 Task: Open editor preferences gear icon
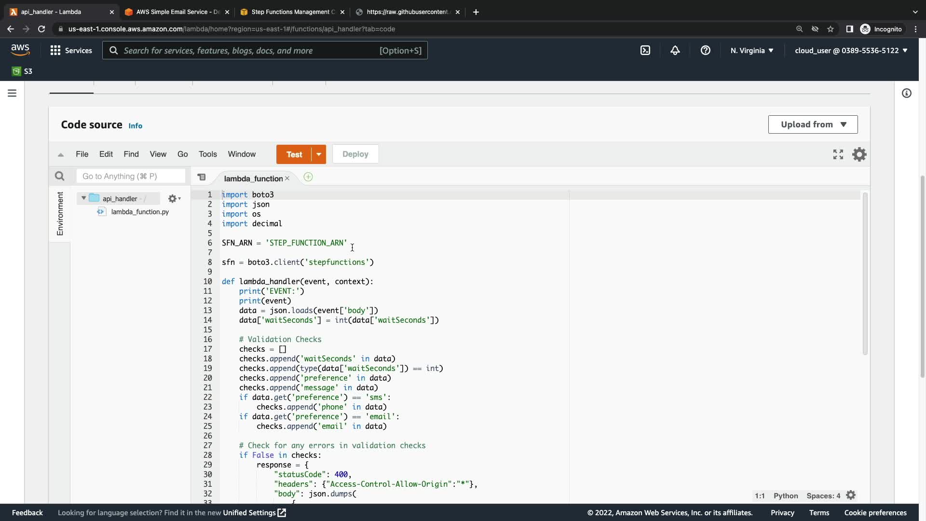coord(859,154)
